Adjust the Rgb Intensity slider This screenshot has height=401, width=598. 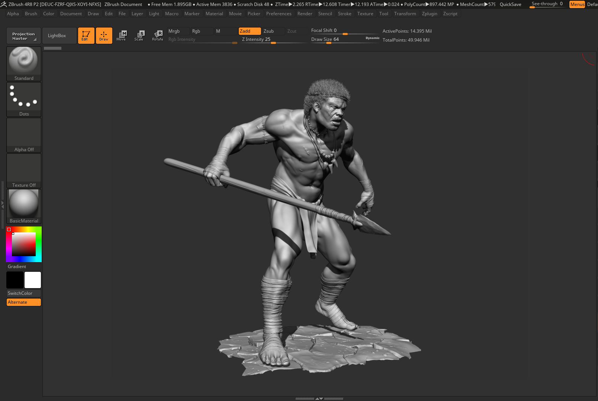202,40
